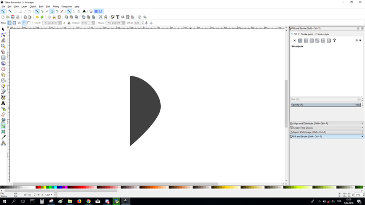Select the Spiral tool

[x=3, y=80]
